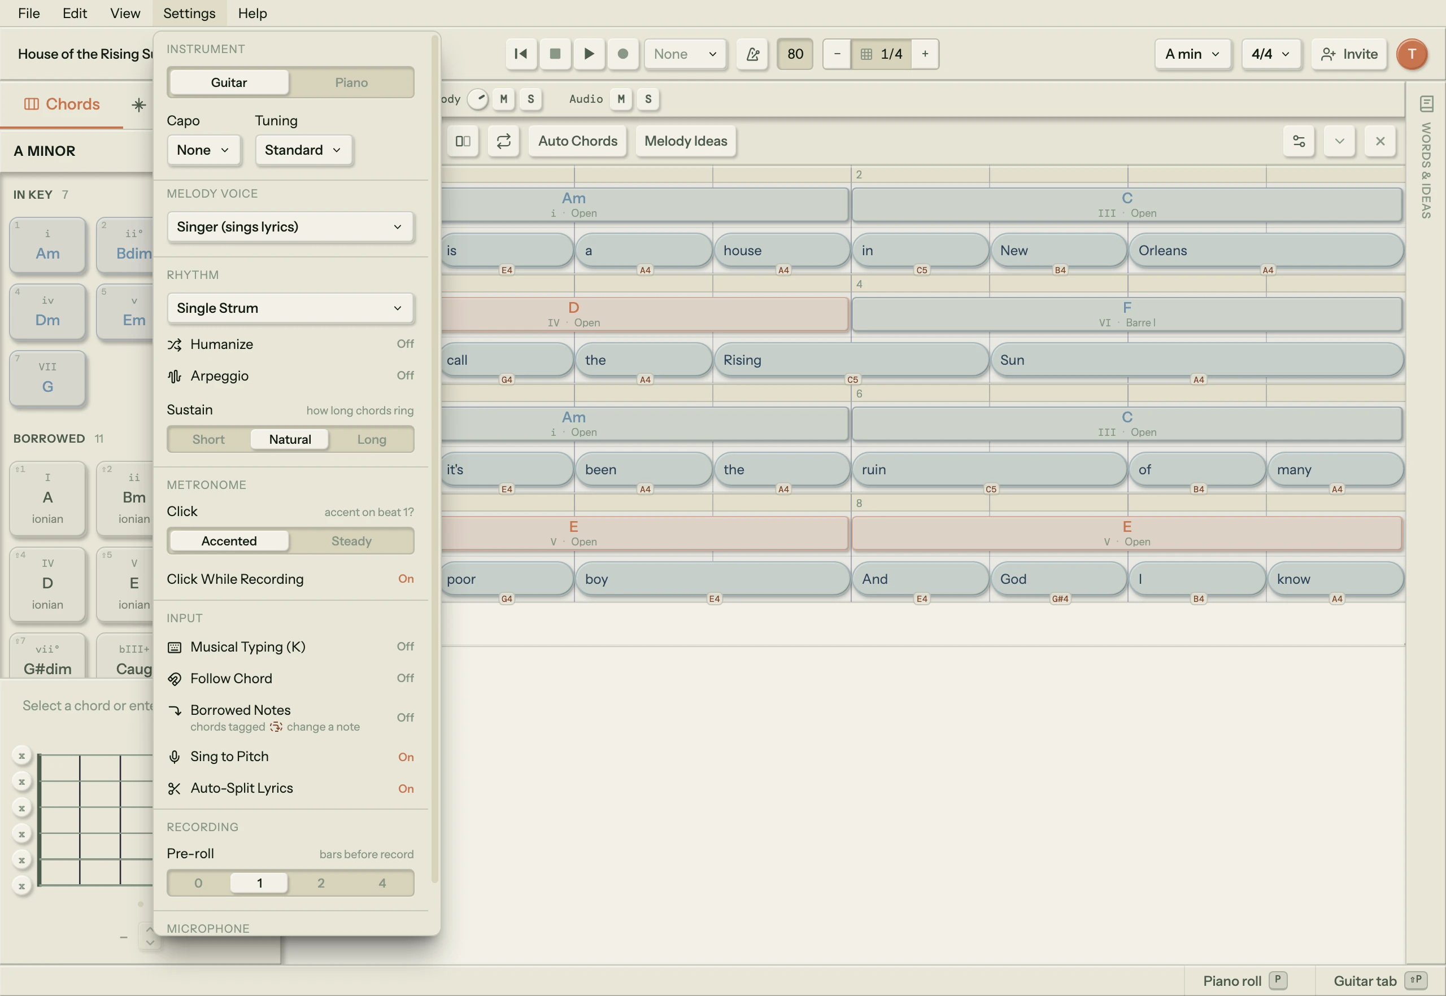Image resolution: width=1446 pixels, height=996 pixels.
Task: Solo the Audio track with S
Action: 648,99
